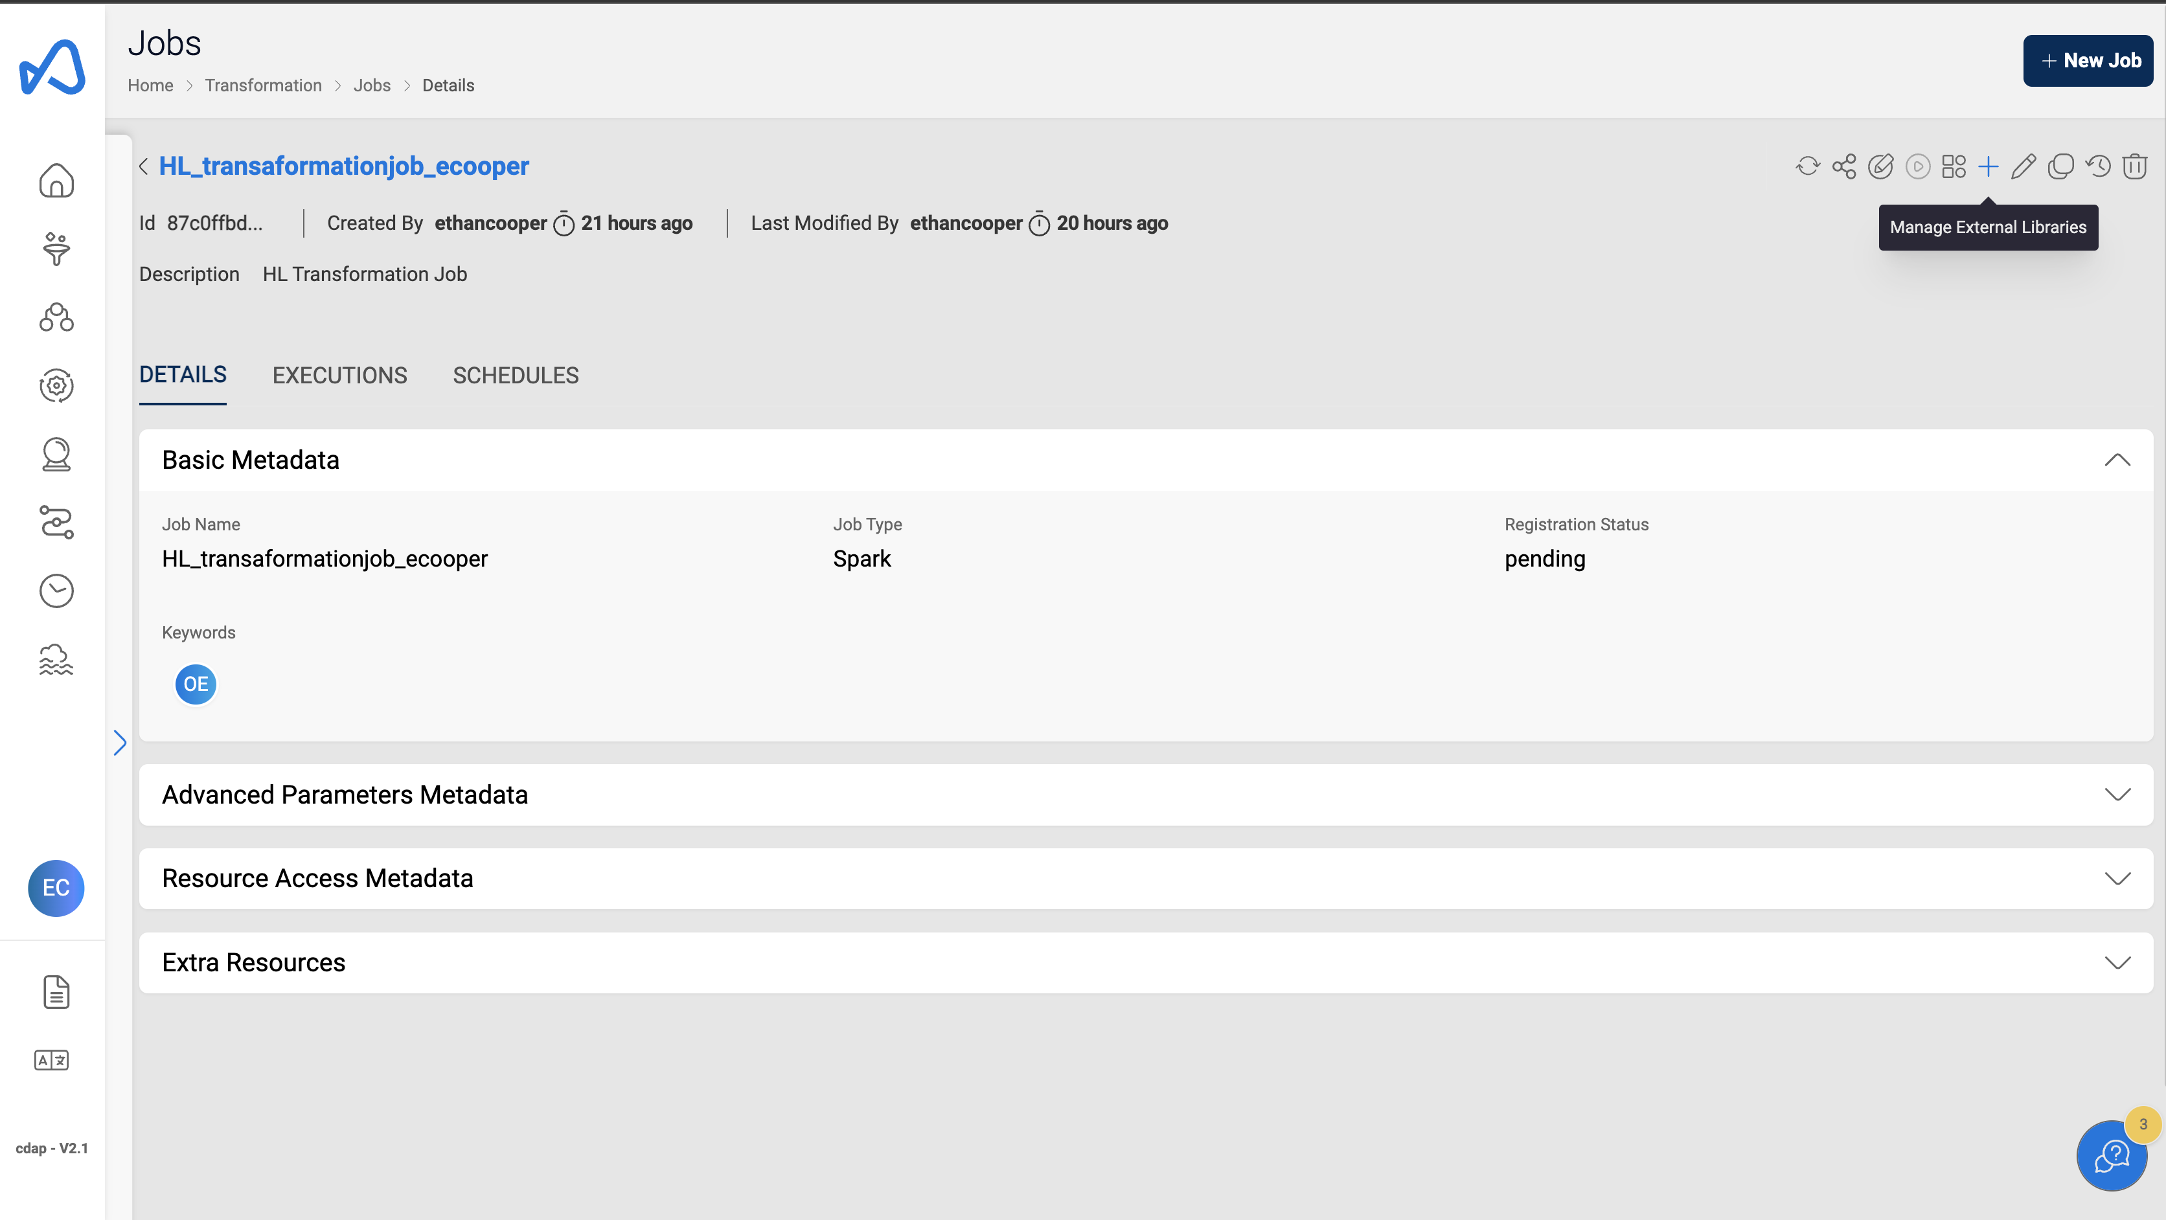
Task: Click the circled pencil icon in toolbar
Action: [x=1881, y=166]
